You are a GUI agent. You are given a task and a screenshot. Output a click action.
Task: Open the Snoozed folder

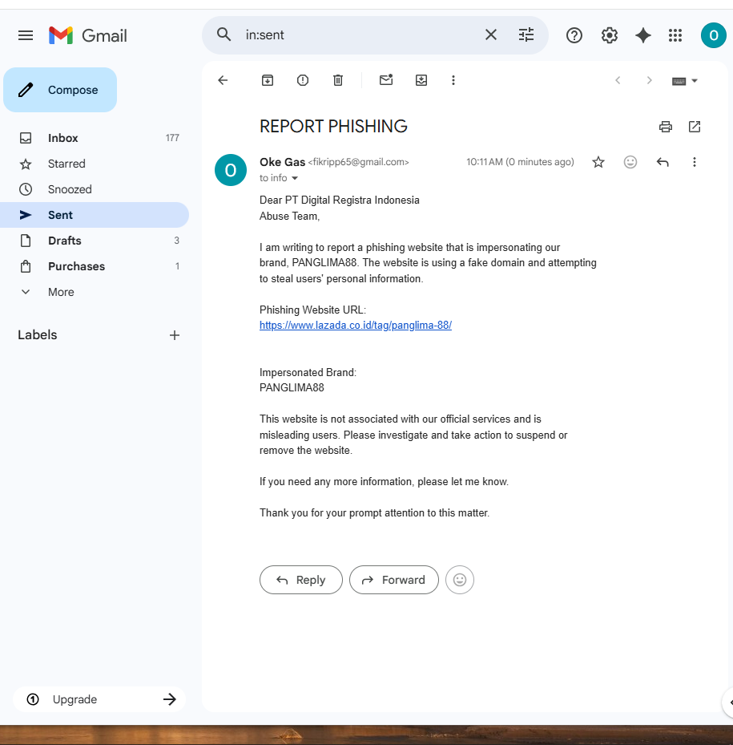[x=95, y=189]
